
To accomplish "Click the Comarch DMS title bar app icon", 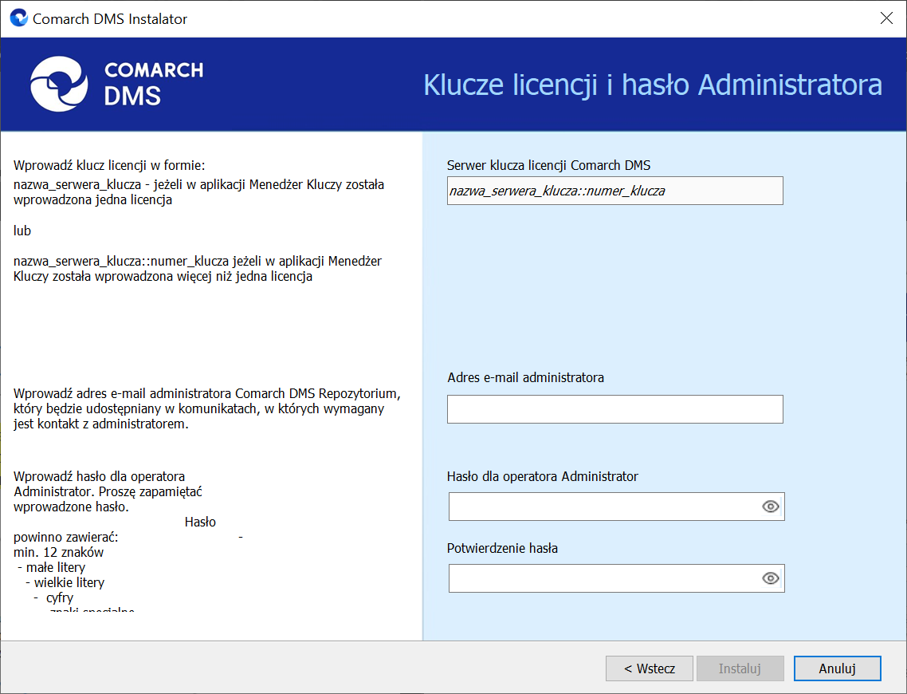I will point(18,18).
